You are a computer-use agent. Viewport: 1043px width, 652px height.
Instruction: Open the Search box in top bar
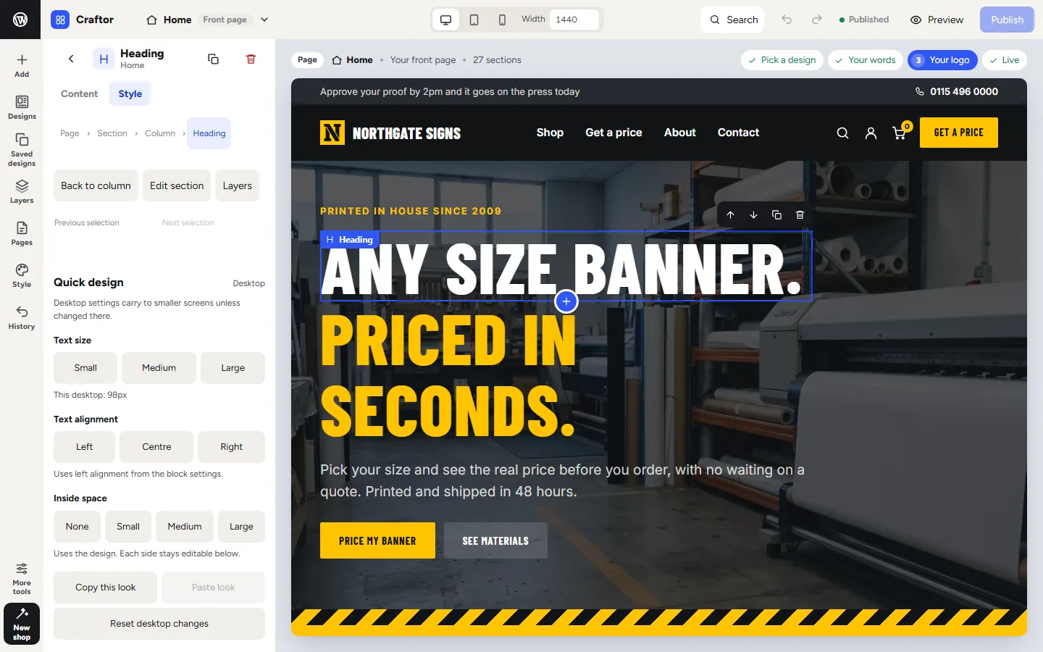click(x=733, y=20)
